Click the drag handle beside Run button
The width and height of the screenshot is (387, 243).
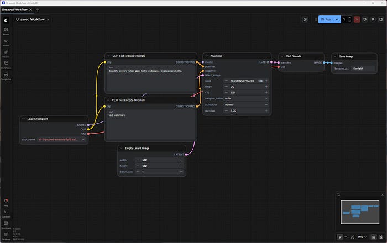pos(316,19)
